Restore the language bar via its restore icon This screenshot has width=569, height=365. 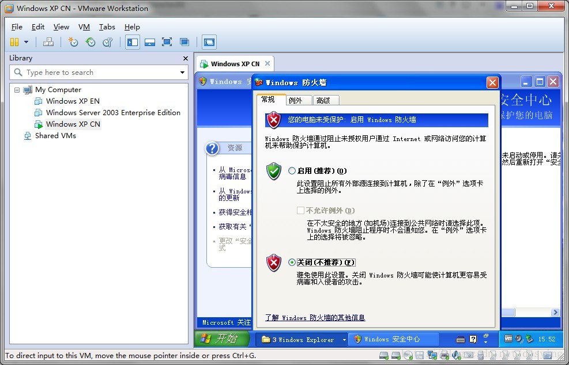(x=485, y=336)
